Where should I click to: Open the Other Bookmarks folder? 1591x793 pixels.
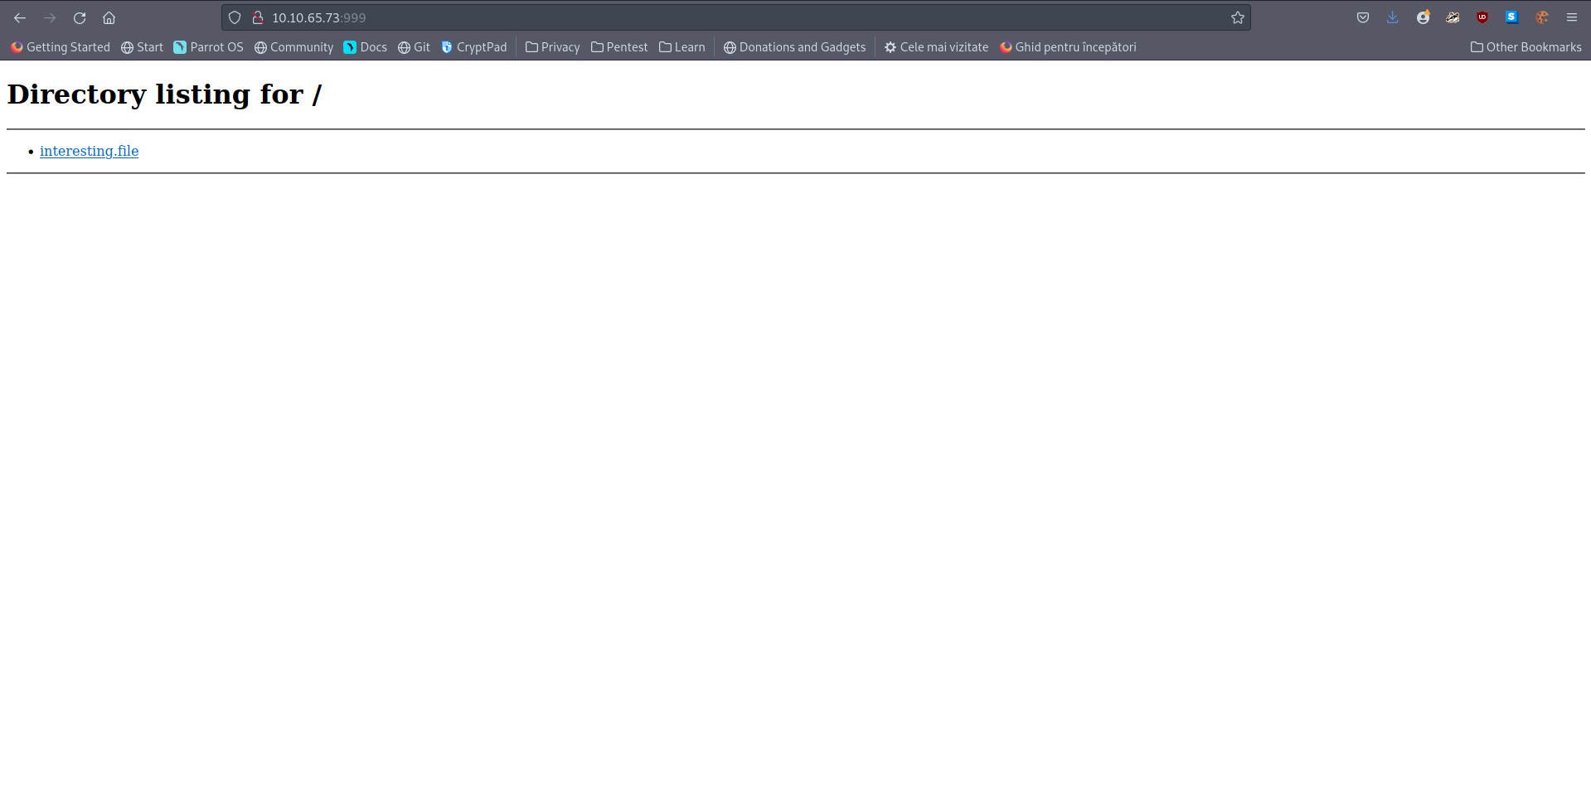[x=1526, y=47]
